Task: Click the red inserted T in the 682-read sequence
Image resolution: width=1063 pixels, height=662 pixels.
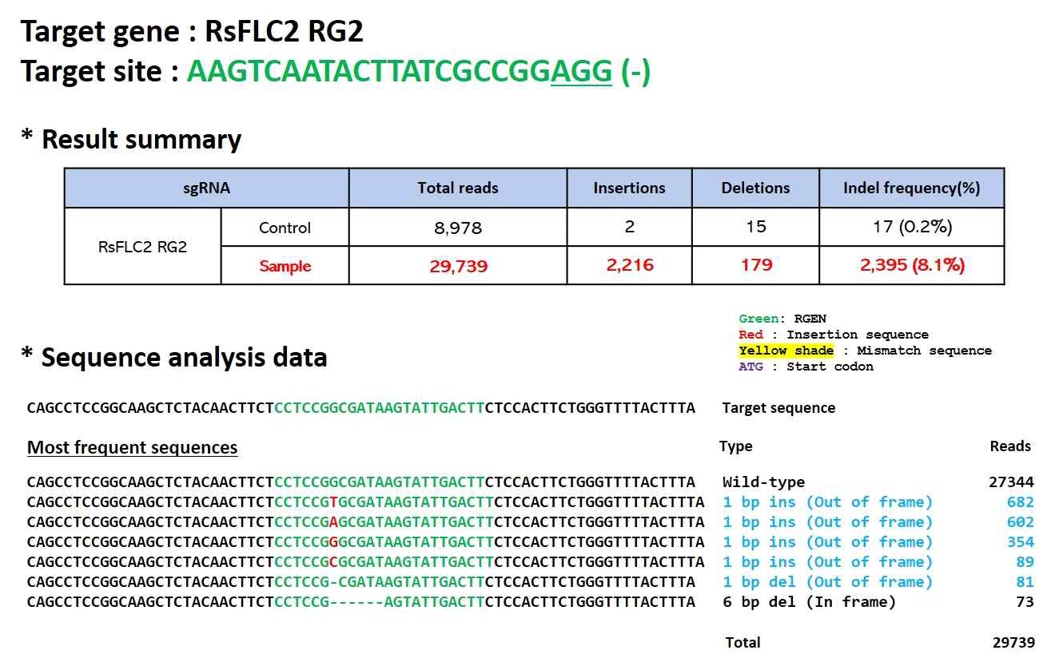Action: pyautogui.click(x=333, y=502)
